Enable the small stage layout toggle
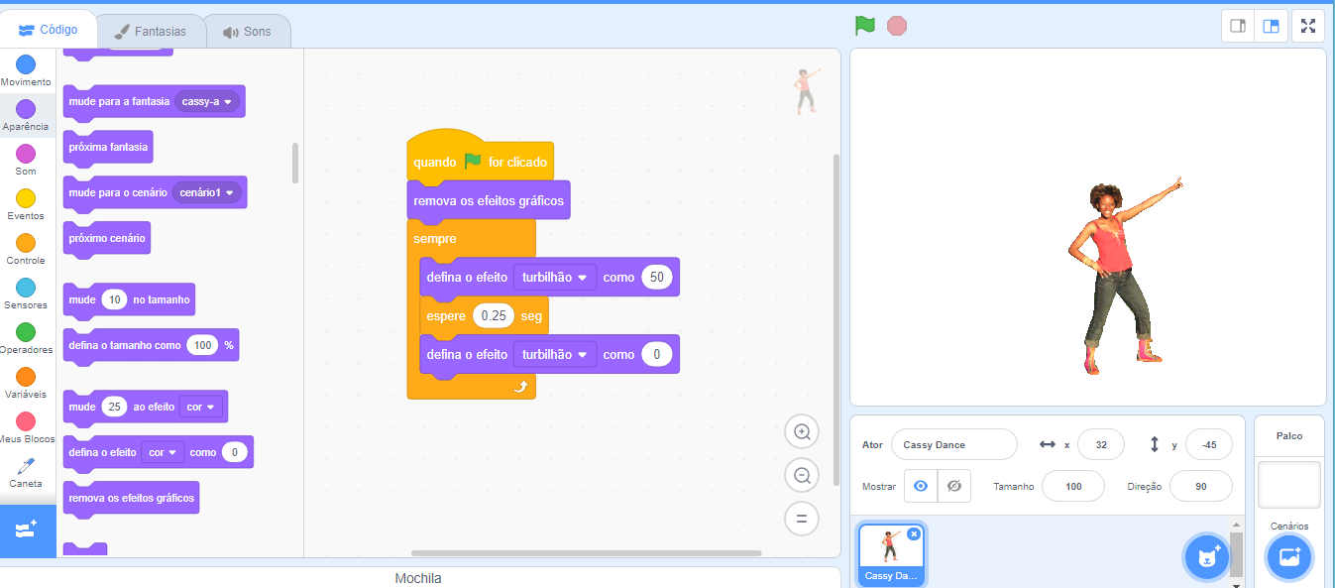Viewport: 1335px width, 588px height. tap(1237, 25)
